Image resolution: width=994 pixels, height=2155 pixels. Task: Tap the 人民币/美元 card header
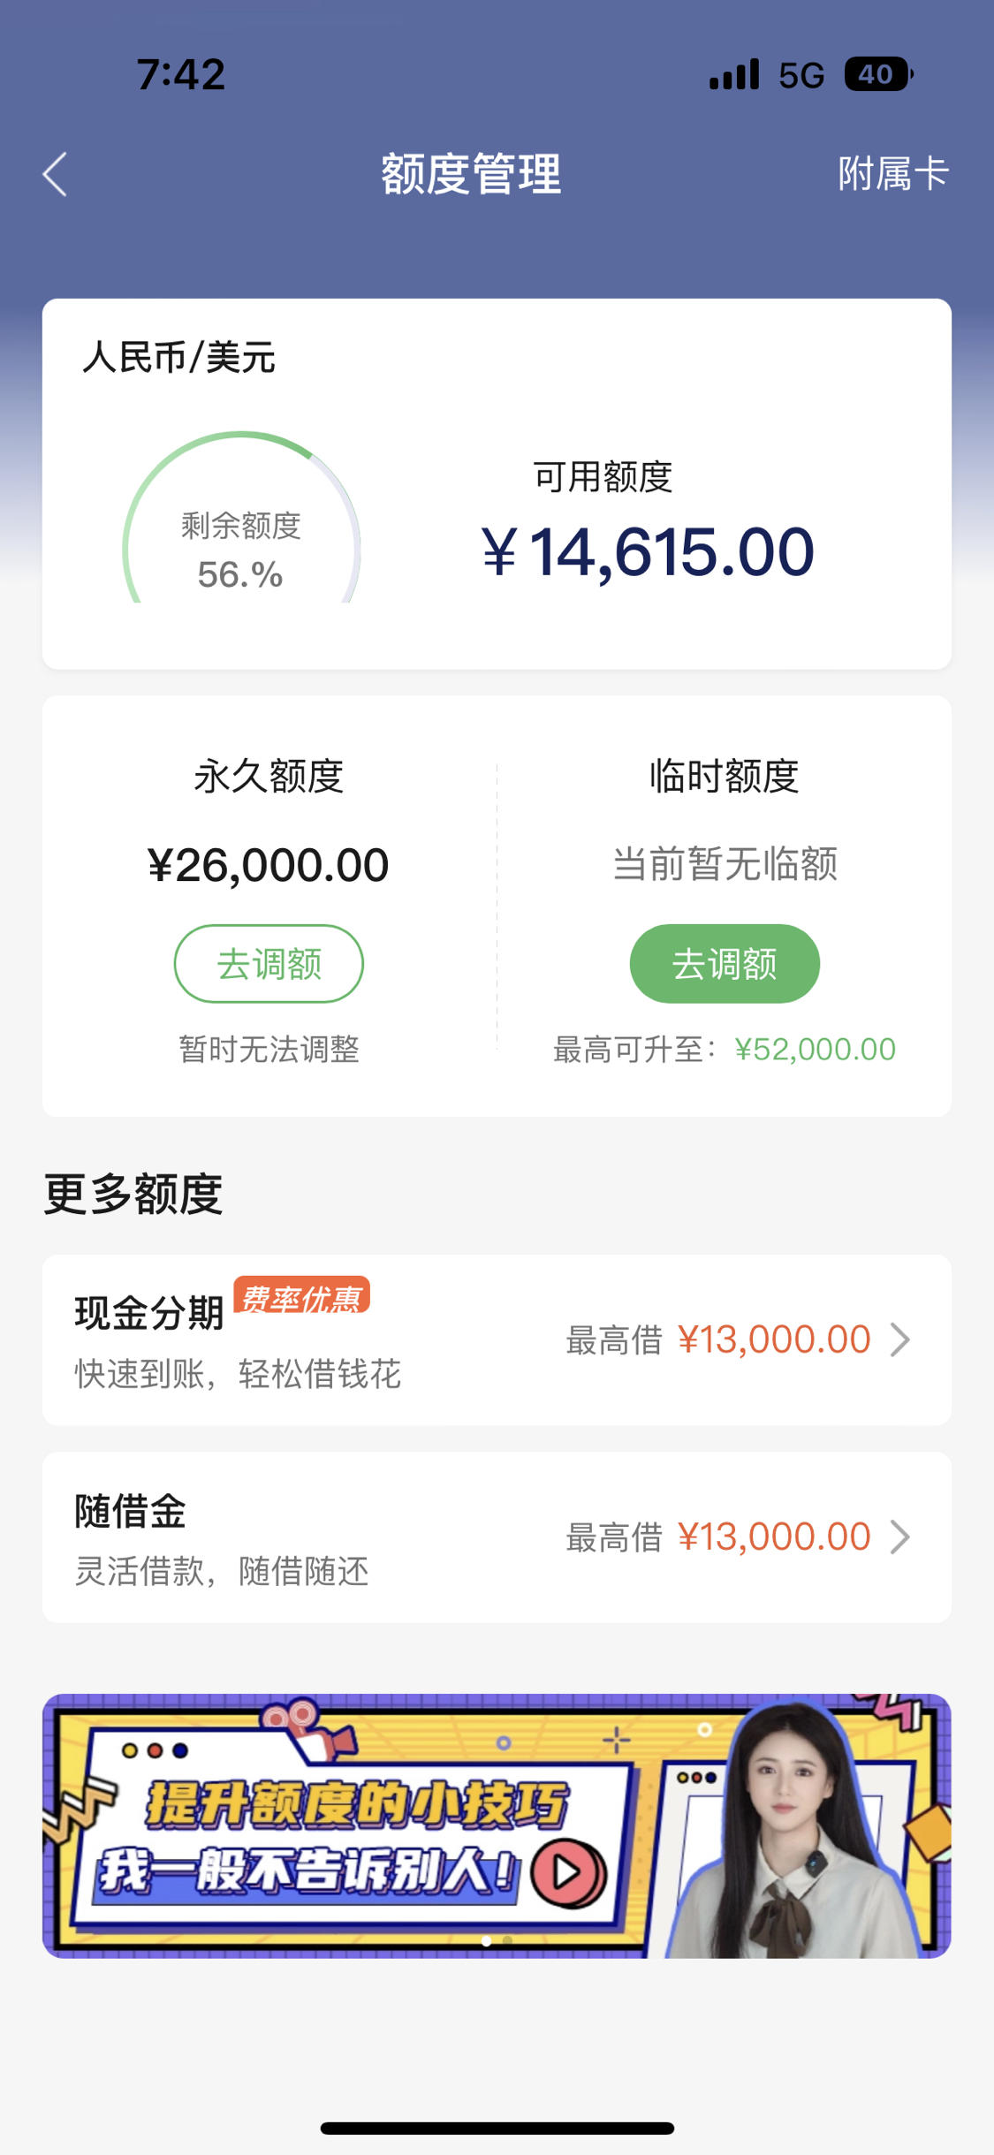click(178, 358)
